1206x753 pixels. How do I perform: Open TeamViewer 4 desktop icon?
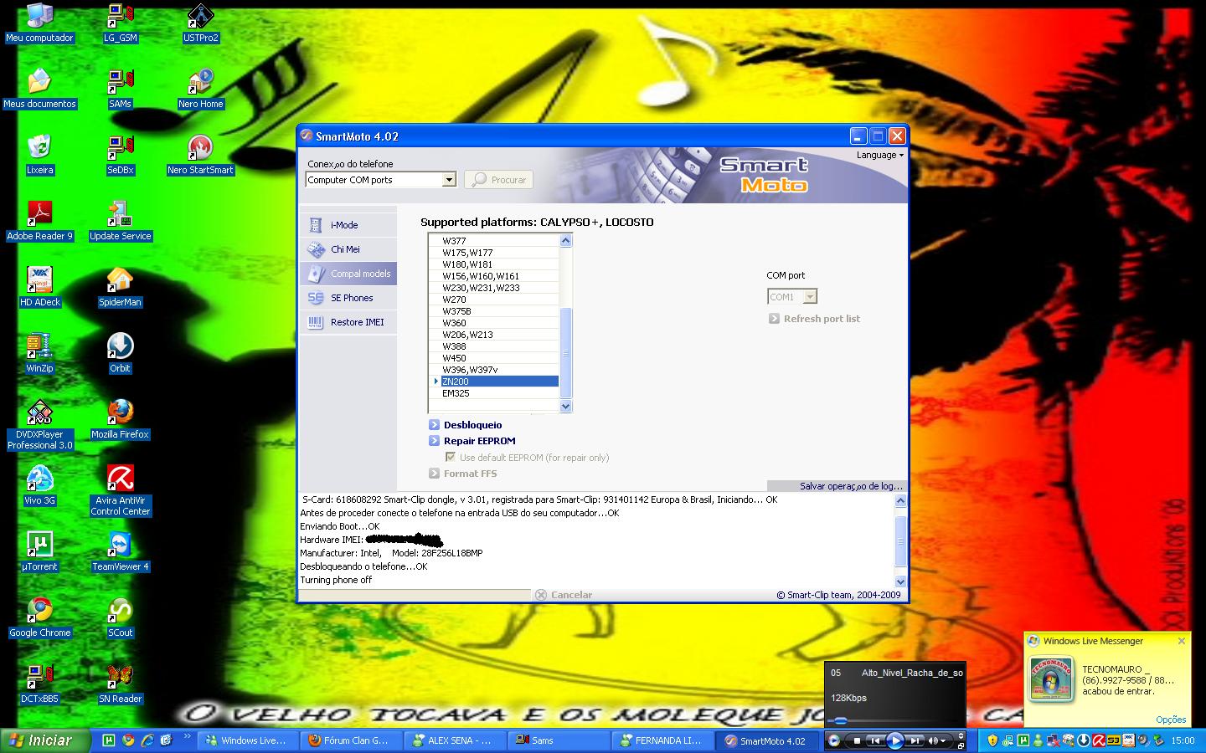pos(121,552)
